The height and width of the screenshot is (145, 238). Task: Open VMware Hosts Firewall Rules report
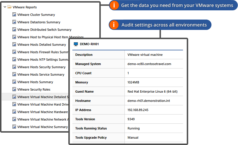[43, 52]
